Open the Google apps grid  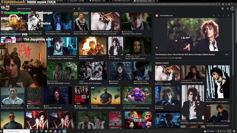click(227, 8)
